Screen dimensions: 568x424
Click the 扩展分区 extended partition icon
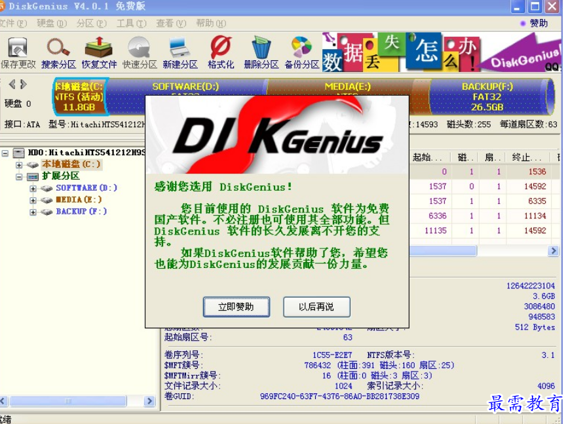(33, 177)
